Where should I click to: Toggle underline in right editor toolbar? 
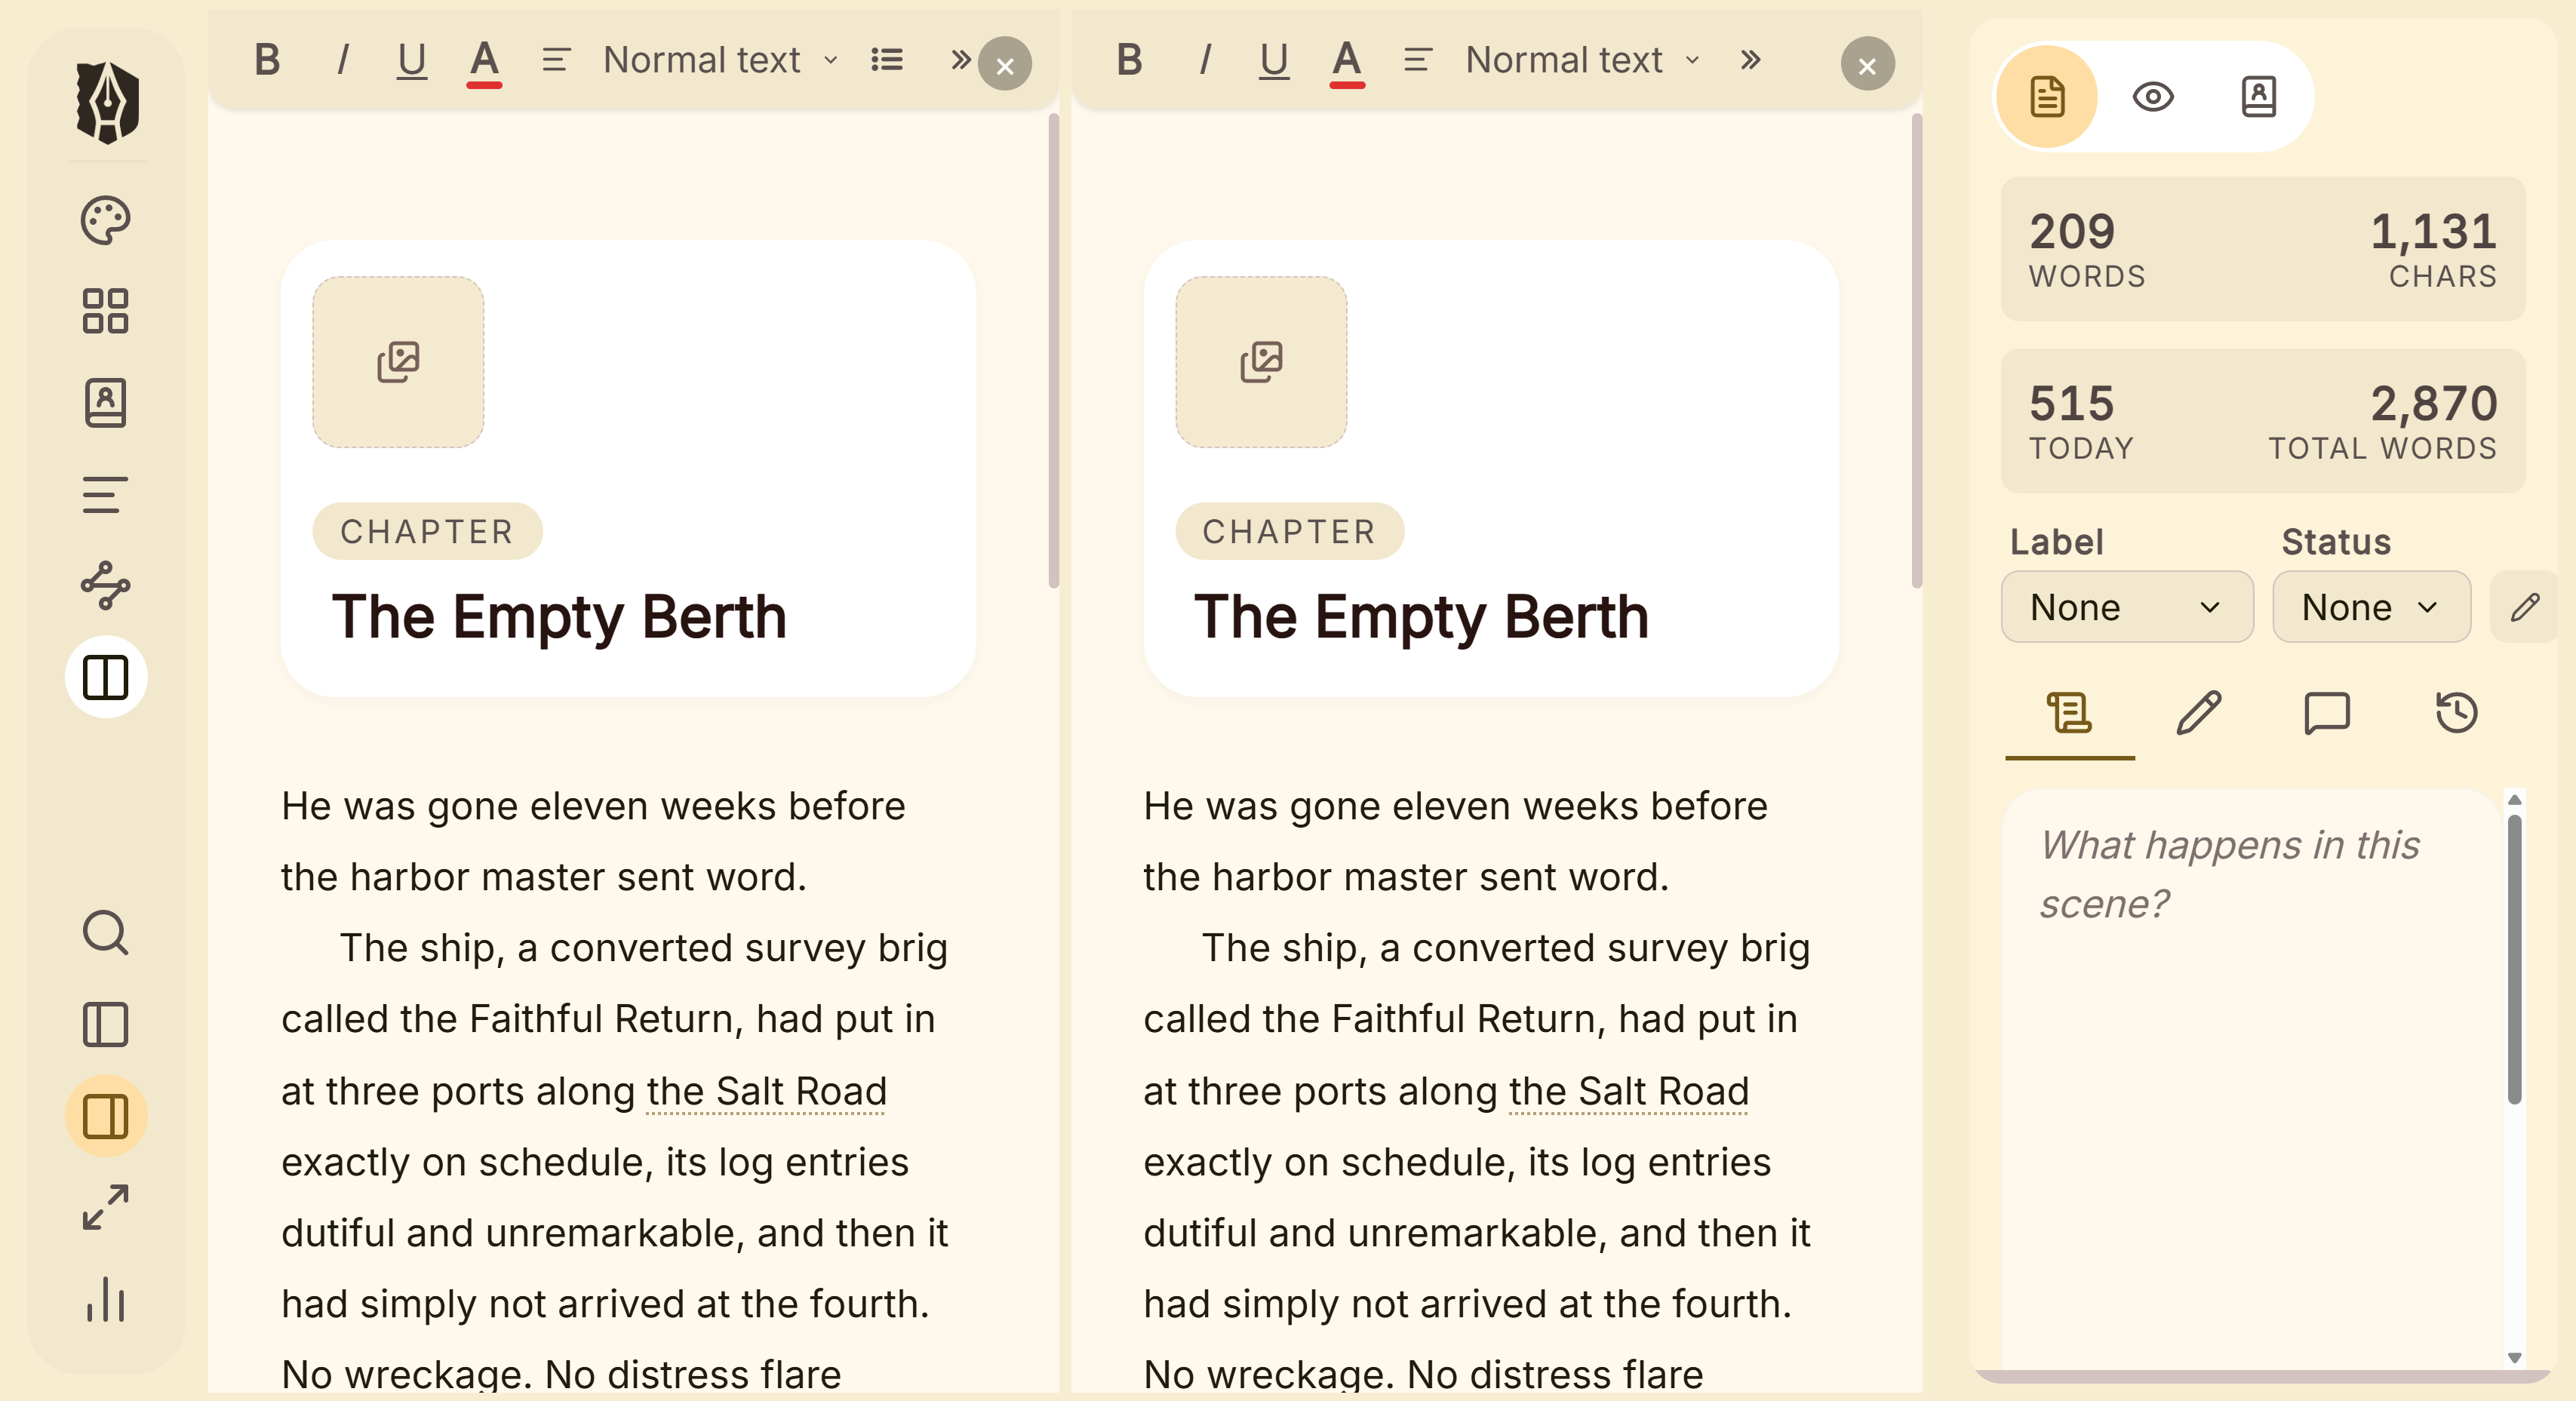click(1273, 60)
